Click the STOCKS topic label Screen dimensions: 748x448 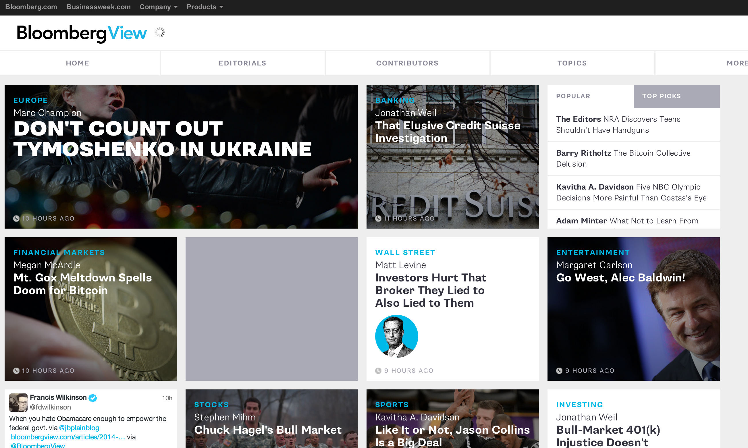coord(211,405)
